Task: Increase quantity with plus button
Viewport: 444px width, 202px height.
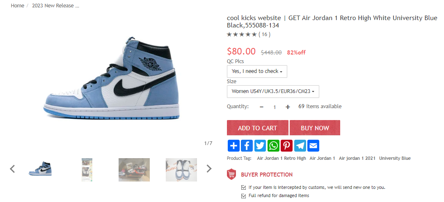Action: click(x=288, y=107)
